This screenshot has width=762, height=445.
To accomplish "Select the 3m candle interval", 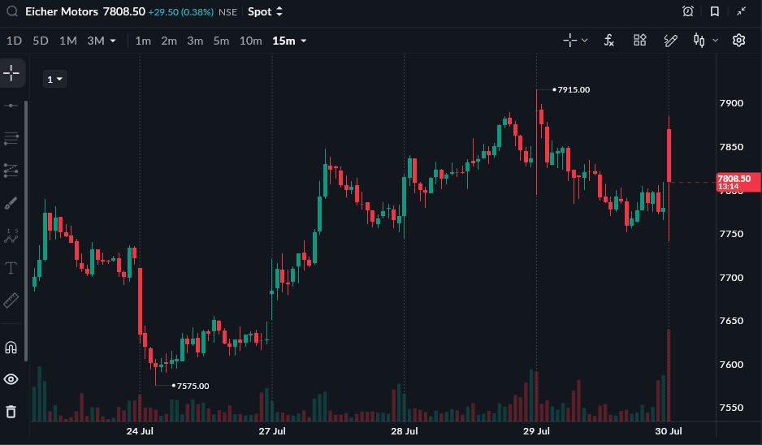I will 195,41.
